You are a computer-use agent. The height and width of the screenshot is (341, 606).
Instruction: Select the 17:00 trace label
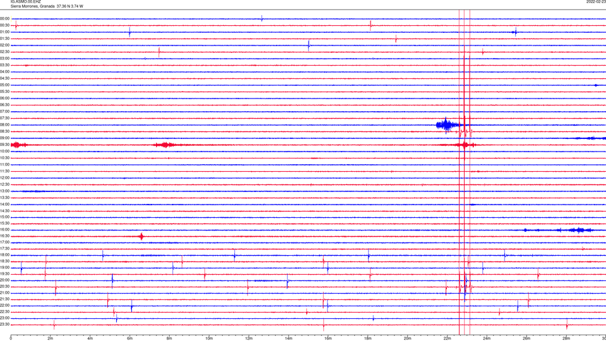point(4,242)
